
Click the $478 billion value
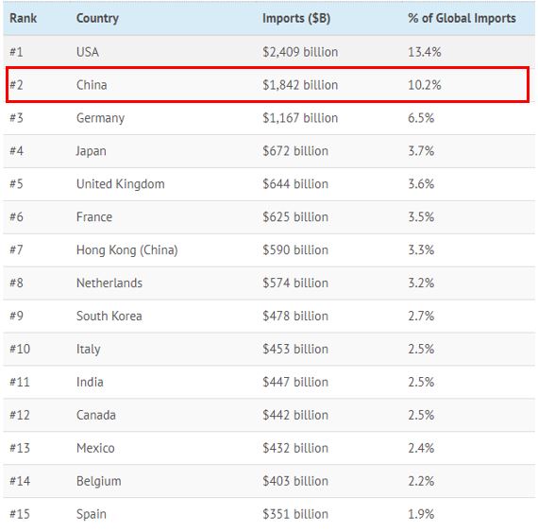coord(295,316)
